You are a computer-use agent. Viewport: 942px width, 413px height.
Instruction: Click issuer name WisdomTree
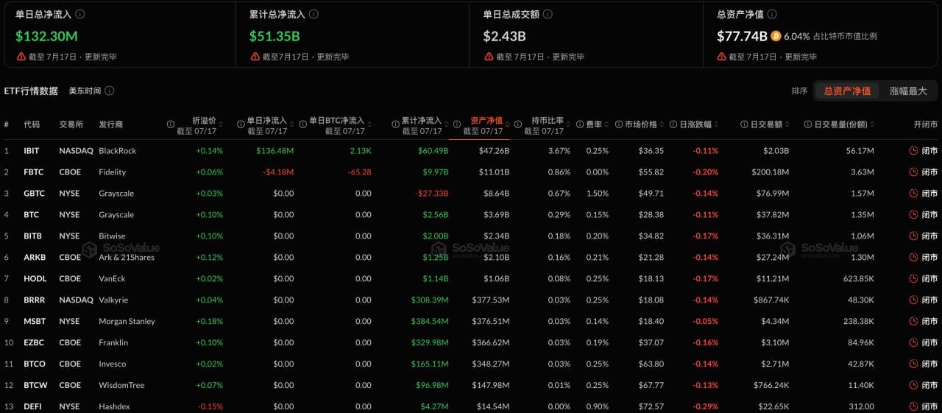pyautogui.click(x=121, y=385)
